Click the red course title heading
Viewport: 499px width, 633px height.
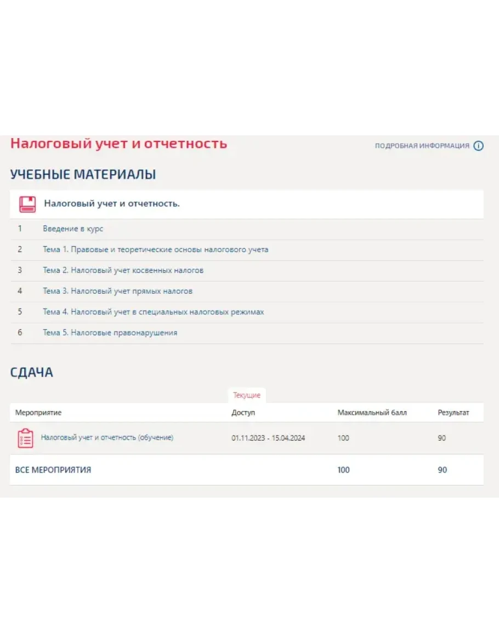[119, 143]
